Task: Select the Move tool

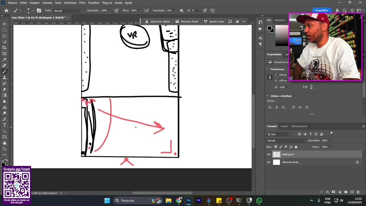Action: coord(4,24)
